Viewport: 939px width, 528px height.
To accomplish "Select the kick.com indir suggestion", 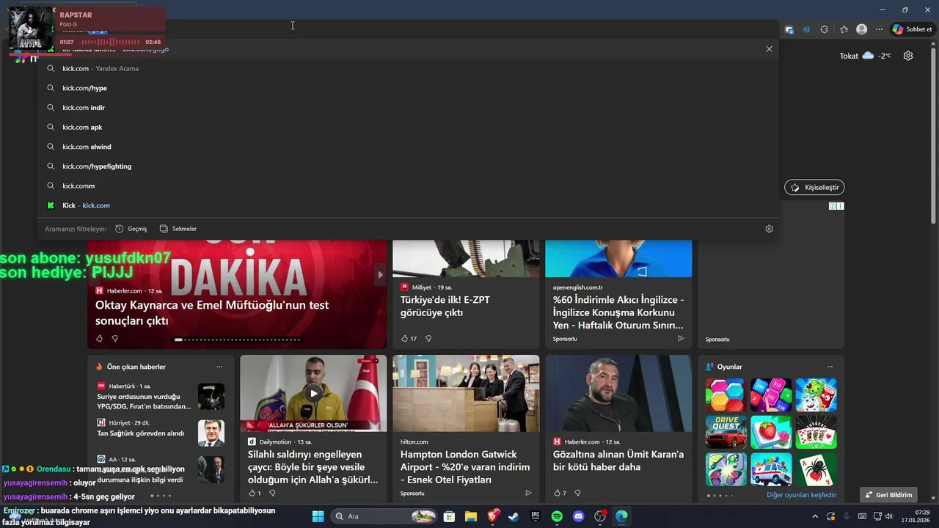I will [x=408, y=108].
